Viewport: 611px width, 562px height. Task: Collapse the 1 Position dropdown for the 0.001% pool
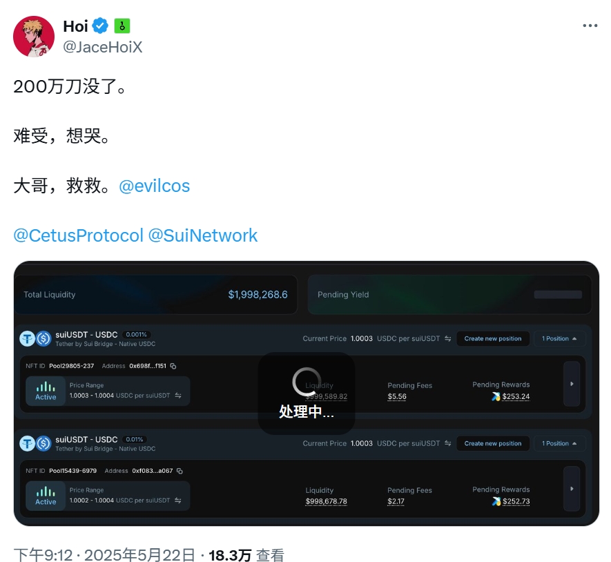pyautogui.click(x=559, y=339)
